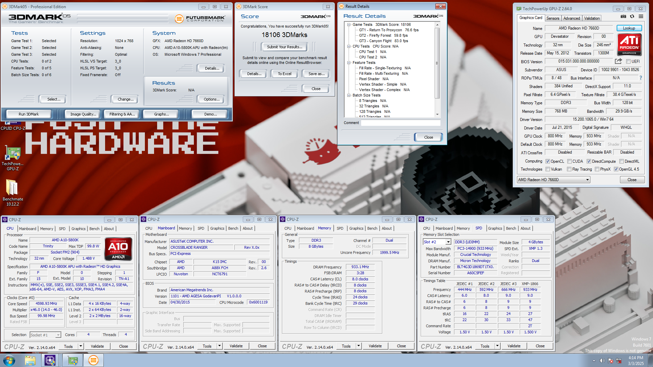Open Bench tab in first CPU-Z window

94,229
